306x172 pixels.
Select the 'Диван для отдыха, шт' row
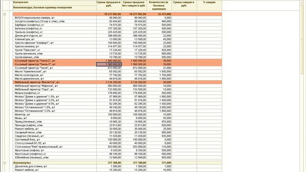pos(117,36)
